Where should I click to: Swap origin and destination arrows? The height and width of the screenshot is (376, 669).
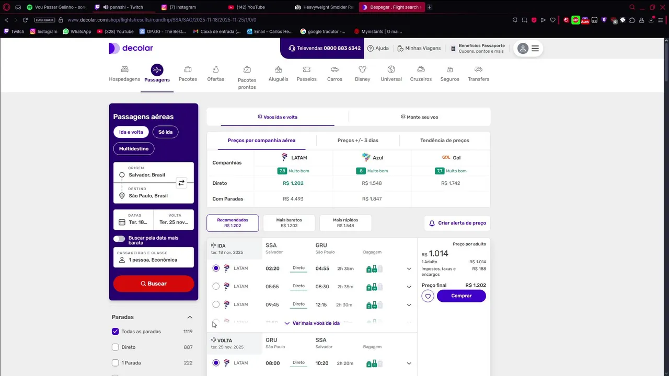click(x=181, y=183)
